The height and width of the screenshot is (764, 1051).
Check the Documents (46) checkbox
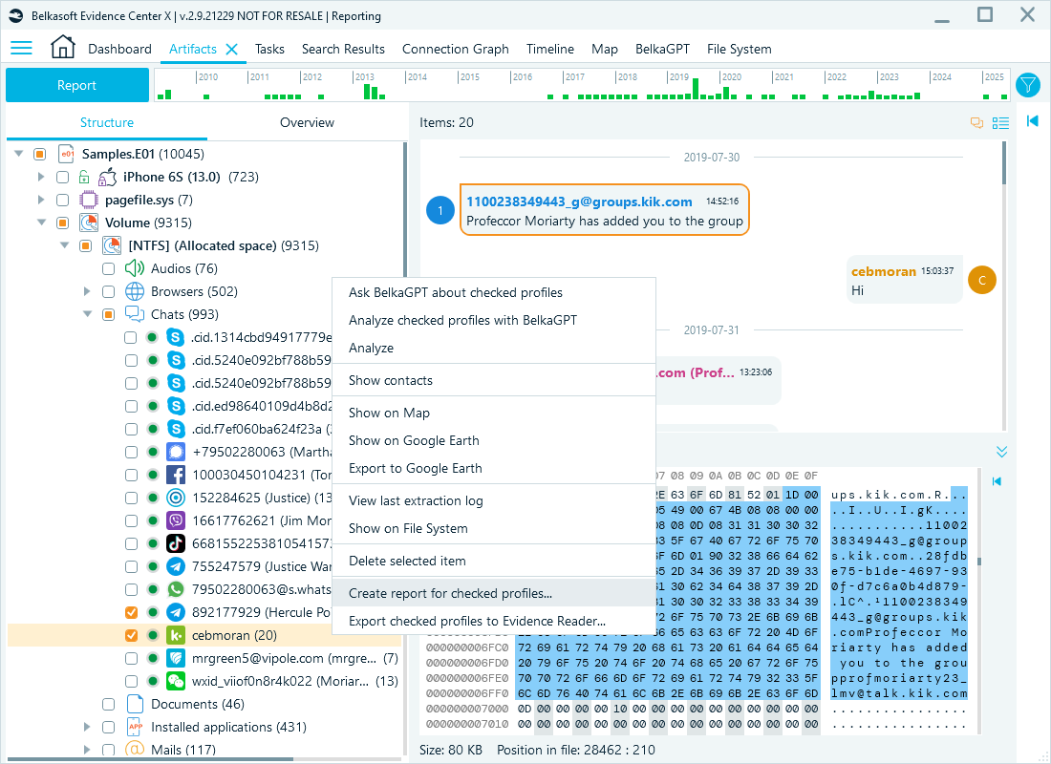coord(108,704)
